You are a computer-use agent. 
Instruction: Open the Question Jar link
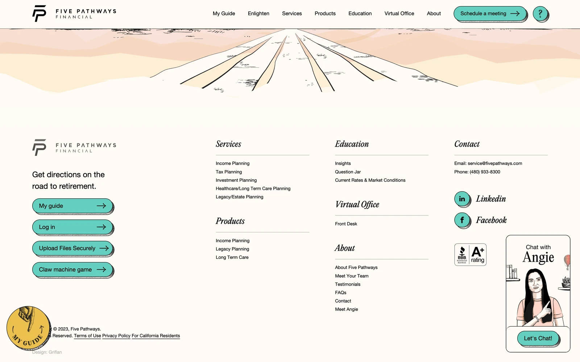pos(348,172)
